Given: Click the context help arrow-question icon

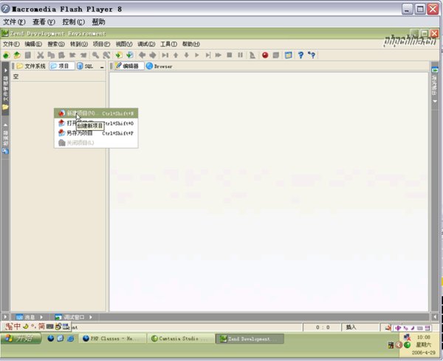Looking at the screenshot, I should (x=312, y=55).
